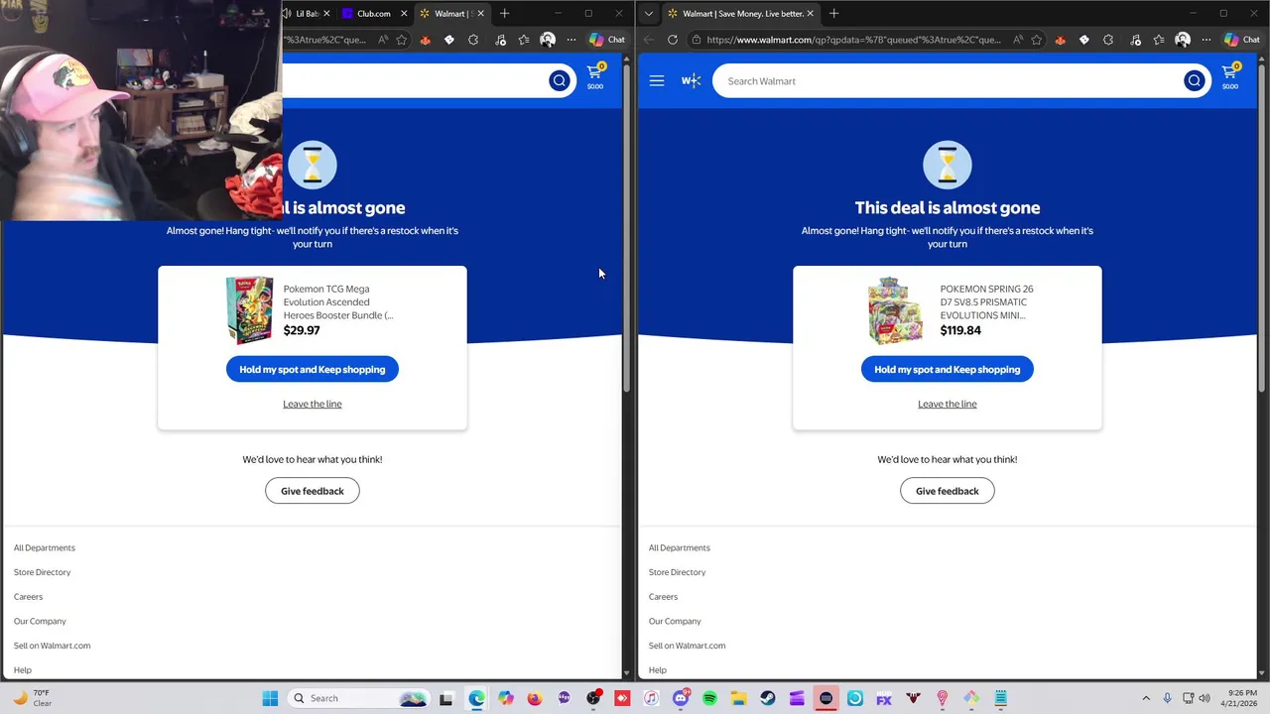The width and height of the screenshot is (1270, 714).
Task: Open profile avatar in left browser window
Action: [548, 40]
